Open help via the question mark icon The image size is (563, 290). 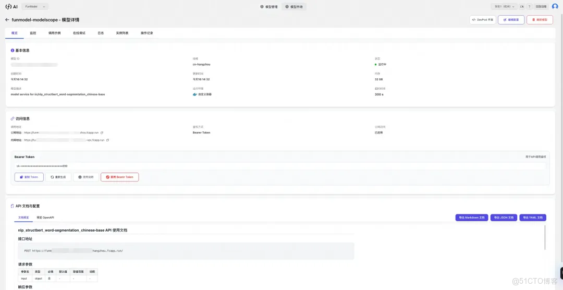coord(529,6)
